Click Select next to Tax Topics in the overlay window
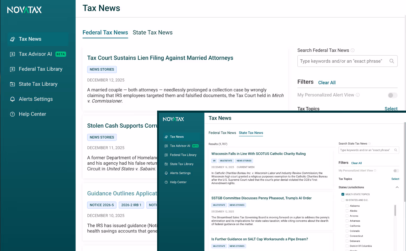Image resolution: width=406 pixels, height=251 pixels. point(395,179)
